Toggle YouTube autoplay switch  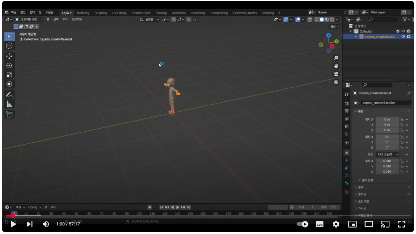coord(302,224)
